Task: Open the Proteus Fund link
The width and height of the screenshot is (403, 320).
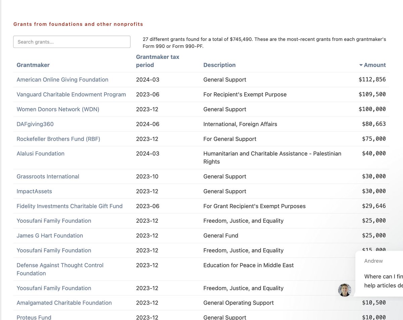Action: point(34,317)
